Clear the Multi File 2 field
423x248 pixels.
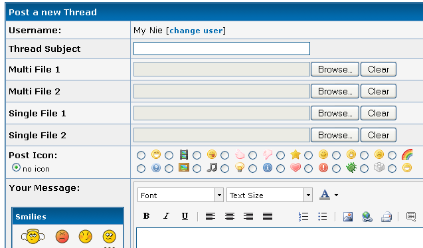[379, 91]
